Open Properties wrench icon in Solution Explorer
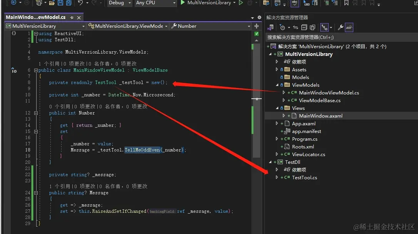The width and height of the screenshot is (418, 234). pyautogui.click(x=340, y=27)
